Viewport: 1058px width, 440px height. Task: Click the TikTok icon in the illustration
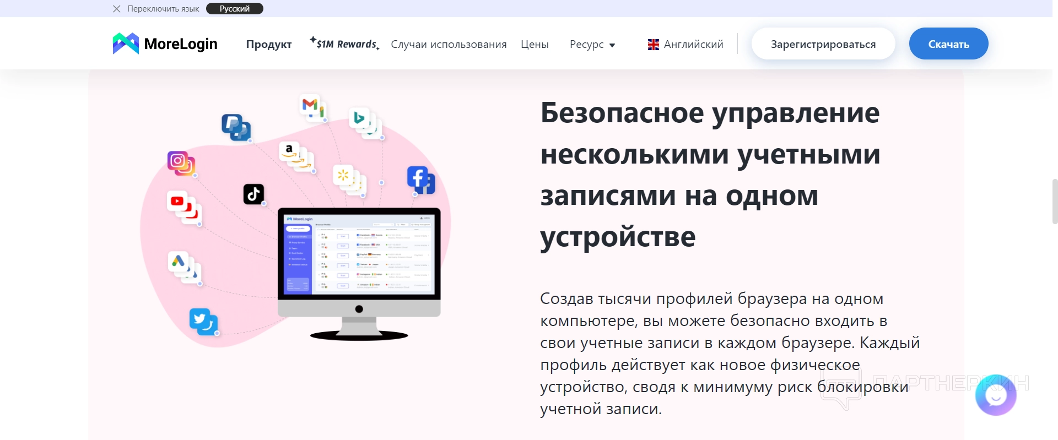coord(254,194)
